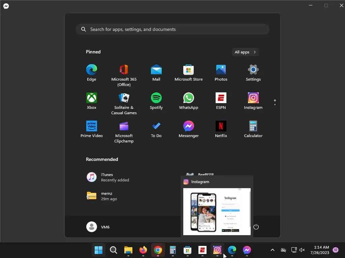
Task: Go to the next page of pinned apps
Action: [275, 104]
